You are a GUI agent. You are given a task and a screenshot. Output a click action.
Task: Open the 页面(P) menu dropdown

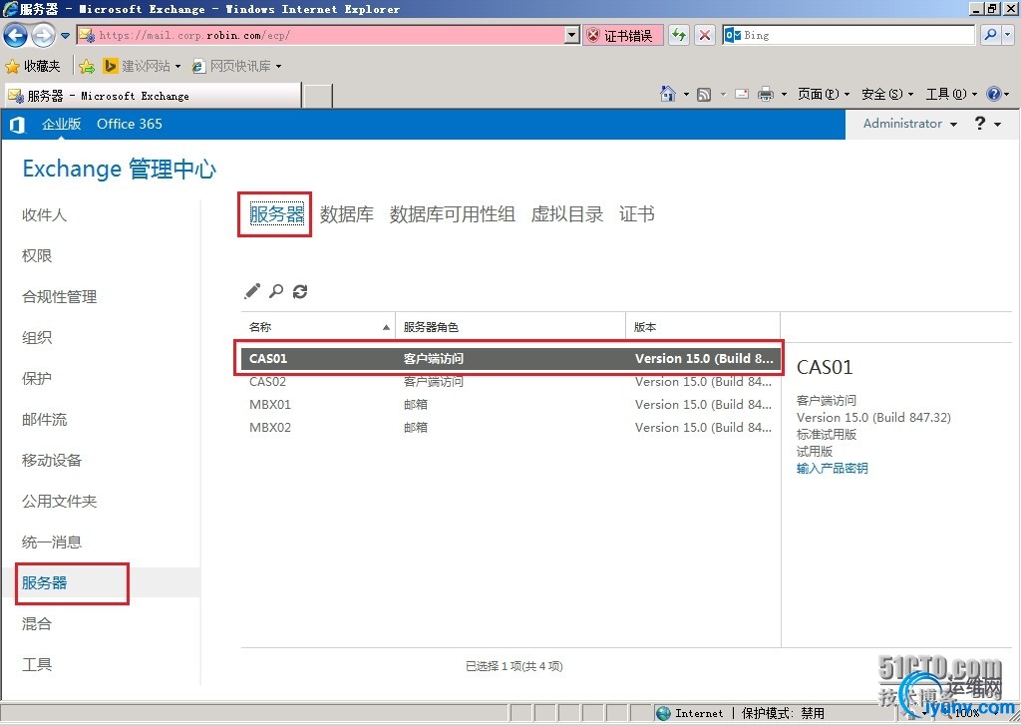click(x=824, y=95)
